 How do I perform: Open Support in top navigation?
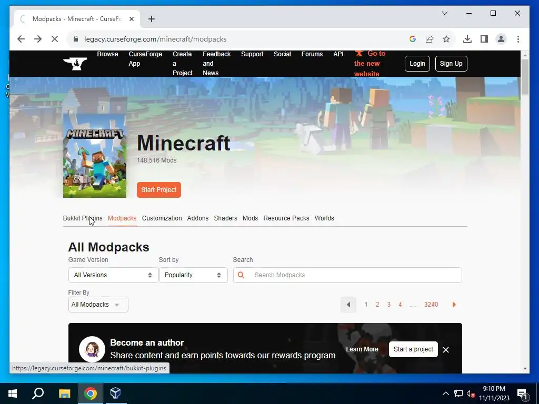(252, 54)
